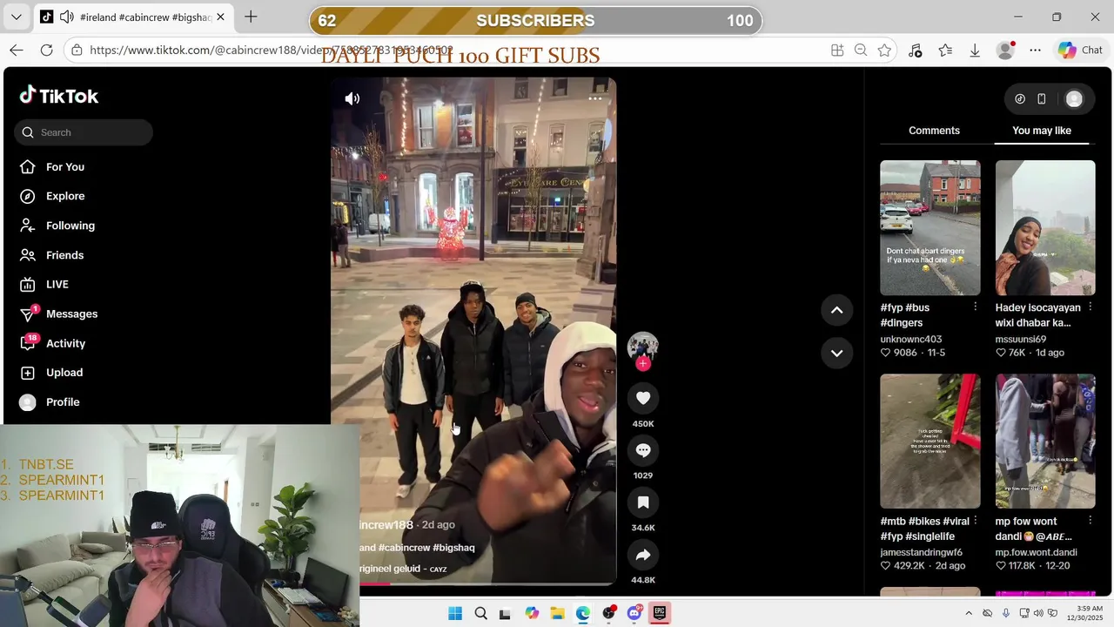Open TikTok account avatar top right
The height and width of the screenshot is (627, 1114).
1074,98
